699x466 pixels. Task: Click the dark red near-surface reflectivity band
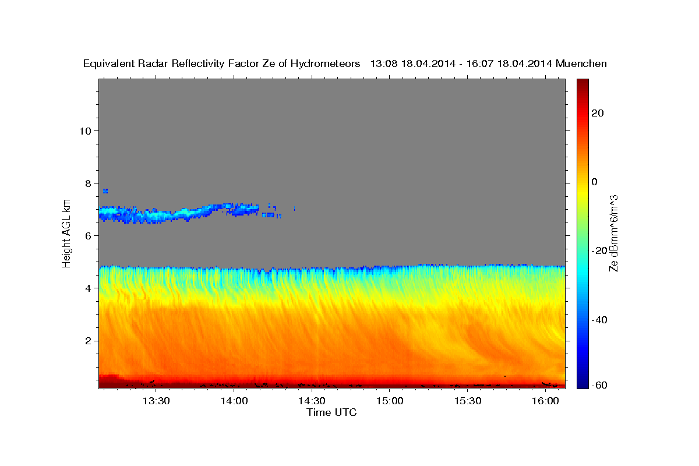click(332, 384)
